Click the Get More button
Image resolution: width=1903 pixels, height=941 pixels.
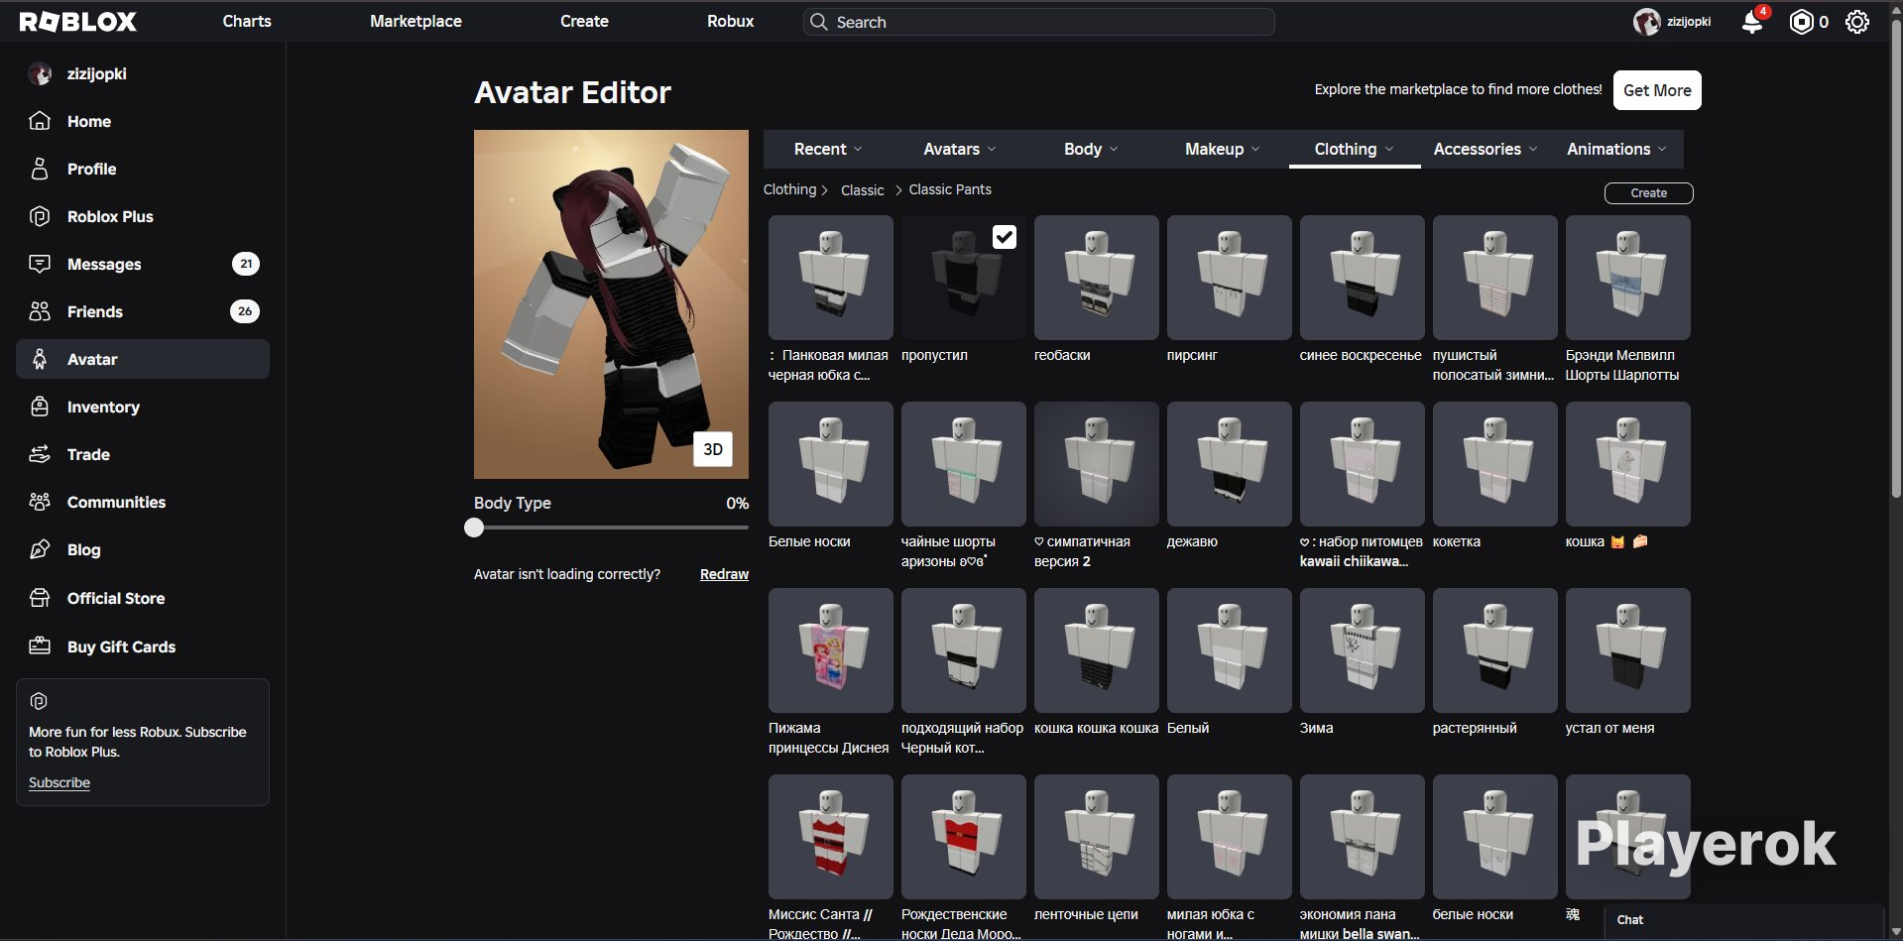point(1657,90)
